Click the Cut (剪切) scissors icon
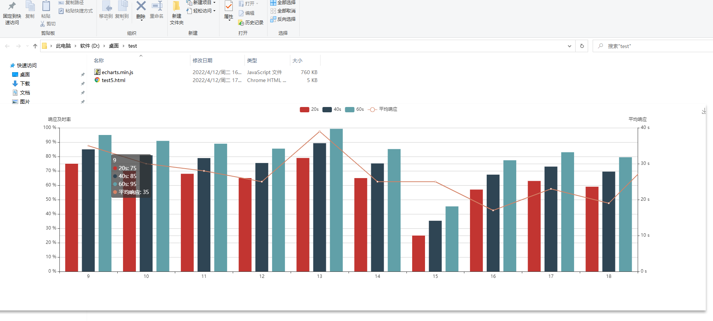Viewport: 713px width, 321px height. [43, 24]
